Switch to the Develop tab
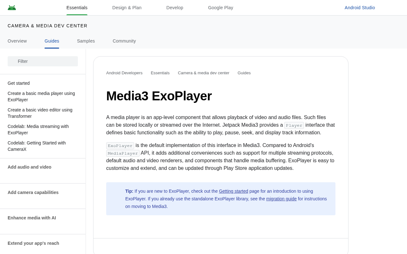407x254 pixels. click(175, 8)
